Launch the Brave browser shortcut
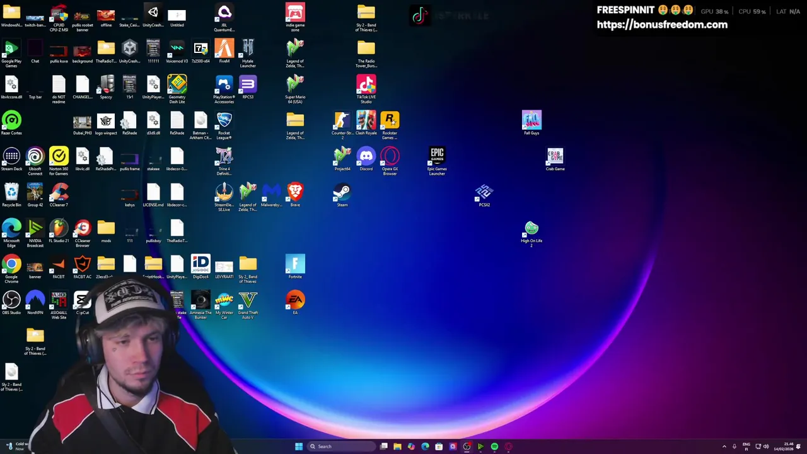This screenshot has width=807, height=454. 295,195
